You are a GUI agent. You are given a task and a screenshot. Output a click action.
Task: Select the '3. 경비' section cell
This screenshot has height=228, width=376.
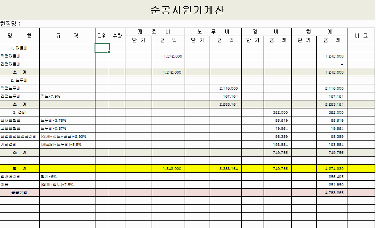(x=20, y=112)
